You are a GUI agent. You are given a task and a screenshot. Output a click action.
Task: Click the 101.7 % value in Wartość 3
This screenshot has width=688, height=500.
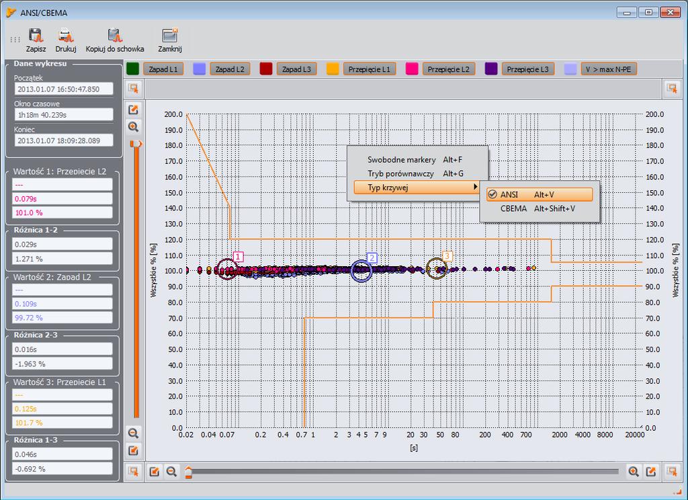[62, 423]
